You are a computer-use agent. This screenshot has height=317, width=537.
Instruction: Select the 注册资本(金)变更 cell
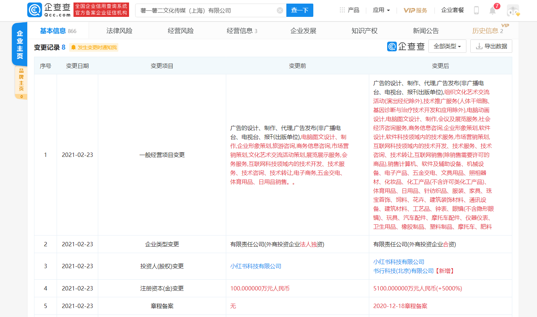162,289
